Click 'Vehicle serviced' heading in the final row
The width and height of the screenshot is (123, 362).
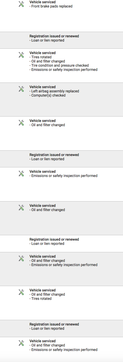(x=43, y=341)
